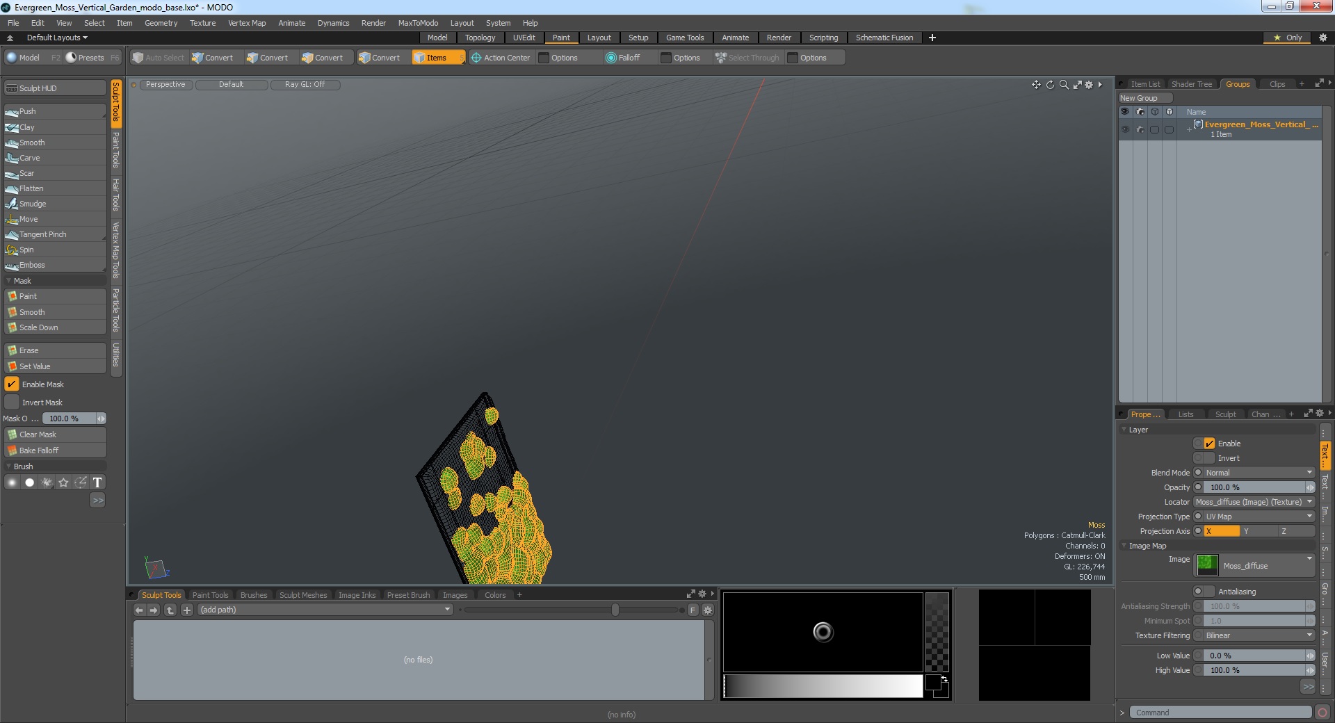Click the Command input field
1335x723 pixels.
pyautogui.click(x=1220, y=713)
